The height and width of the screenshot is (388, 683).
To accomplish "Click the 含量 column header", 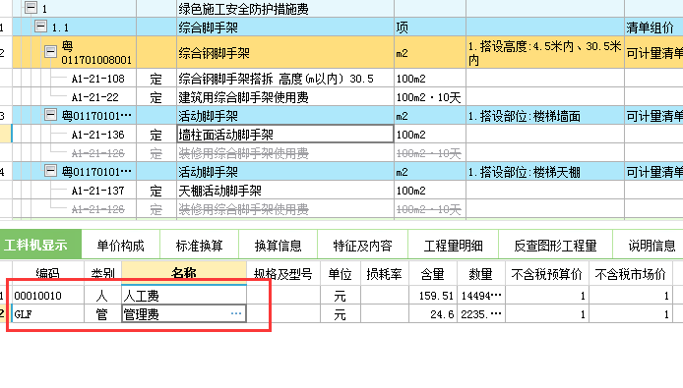I will pyautogui.click(x=433, y=273).
